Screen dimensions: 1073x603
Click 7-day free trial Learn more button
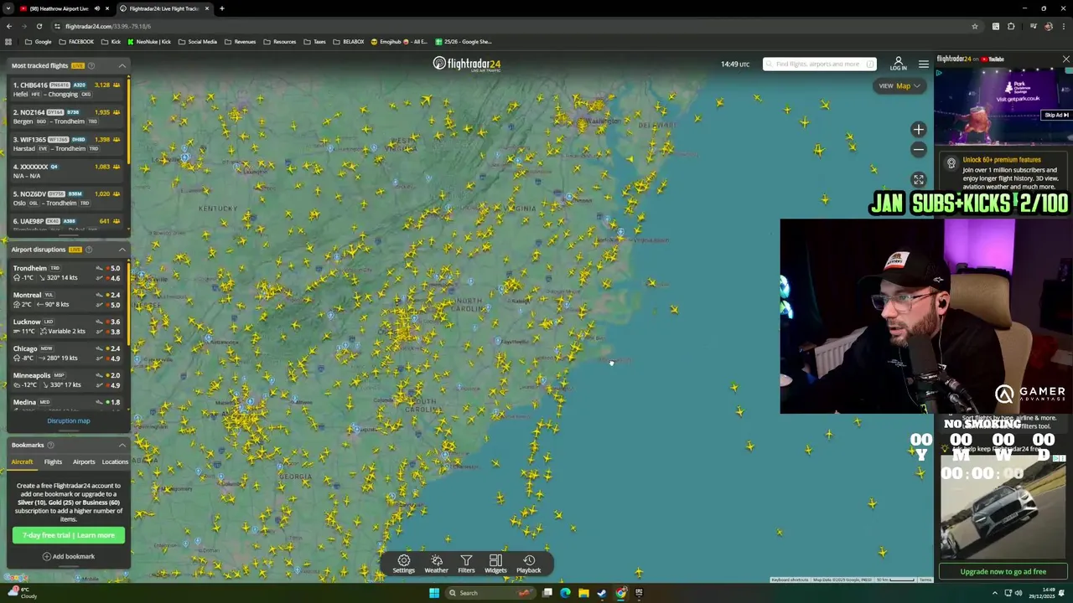coord(69,535)
